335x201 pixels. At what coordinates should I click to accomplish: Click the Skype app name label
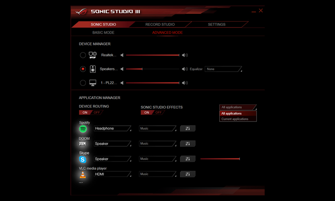pyautogui.click(x=84, y=153)
